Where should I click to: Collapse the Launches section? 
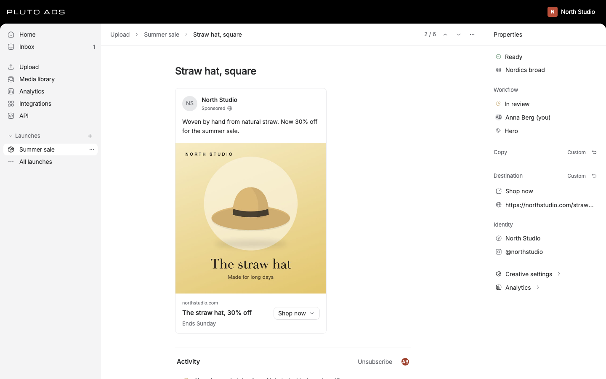pyautogui.click(x=11, y=136)
